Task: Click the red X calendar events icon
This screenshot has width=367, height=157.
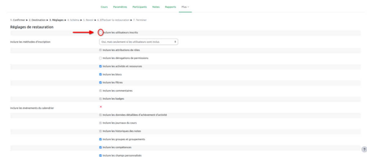Action: pyautogui.click(x=101, y=107)
